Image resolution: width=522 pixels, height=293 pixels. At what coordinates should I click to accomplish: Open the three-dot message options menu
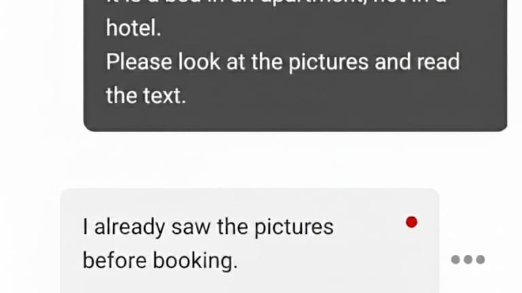click(468, 260)
